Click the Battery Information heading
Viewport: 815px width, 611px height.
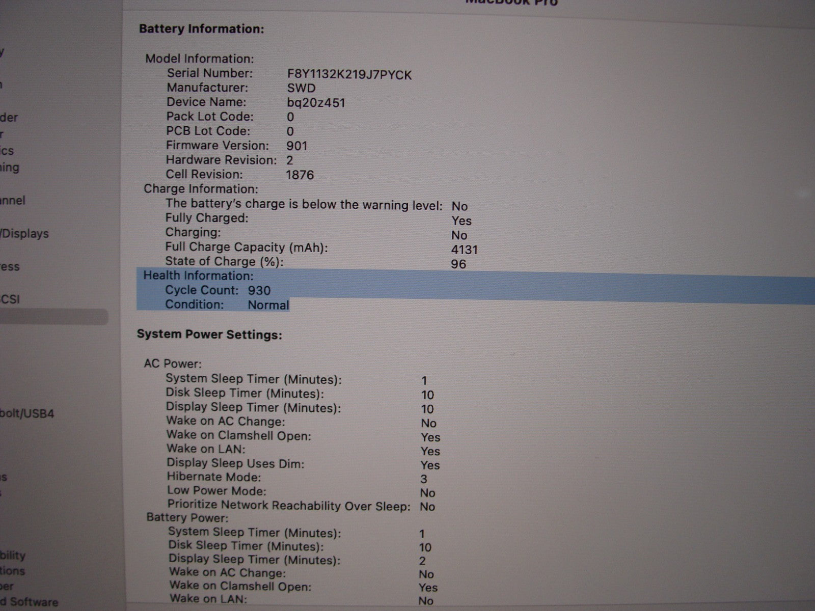pyautogui.click(x=201, y=29)
